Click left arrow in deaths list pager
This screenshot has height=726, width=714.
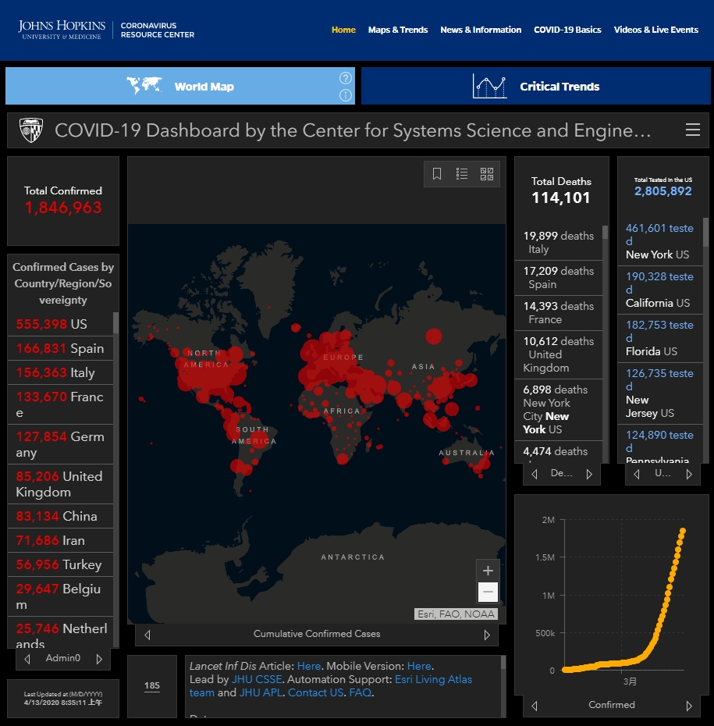535,474
